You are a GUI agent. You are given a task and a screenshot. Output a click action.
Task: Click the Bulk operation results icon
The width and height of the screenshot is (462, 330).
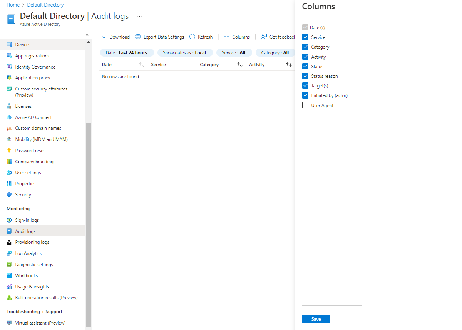pyautogui.click(x=9, y=298)
